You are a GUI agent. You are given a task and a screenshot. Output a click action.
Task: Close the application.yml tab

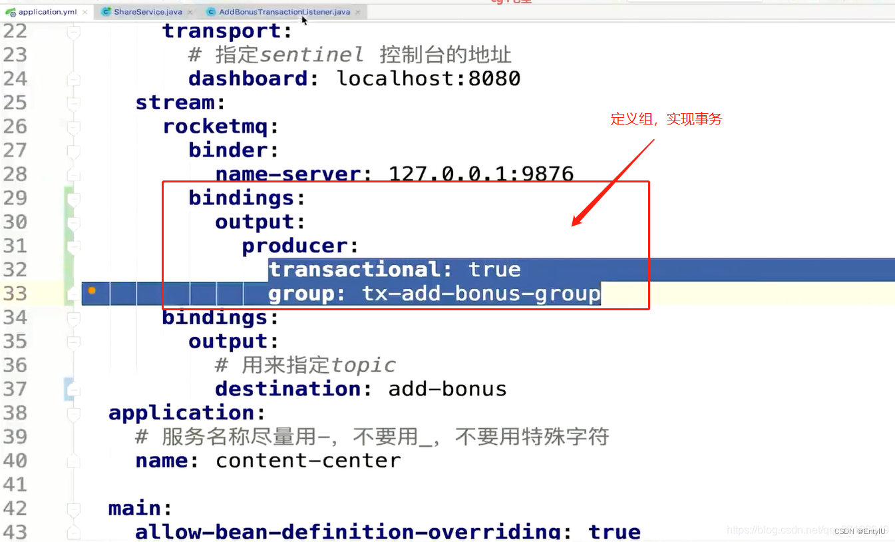click(86, 12)
